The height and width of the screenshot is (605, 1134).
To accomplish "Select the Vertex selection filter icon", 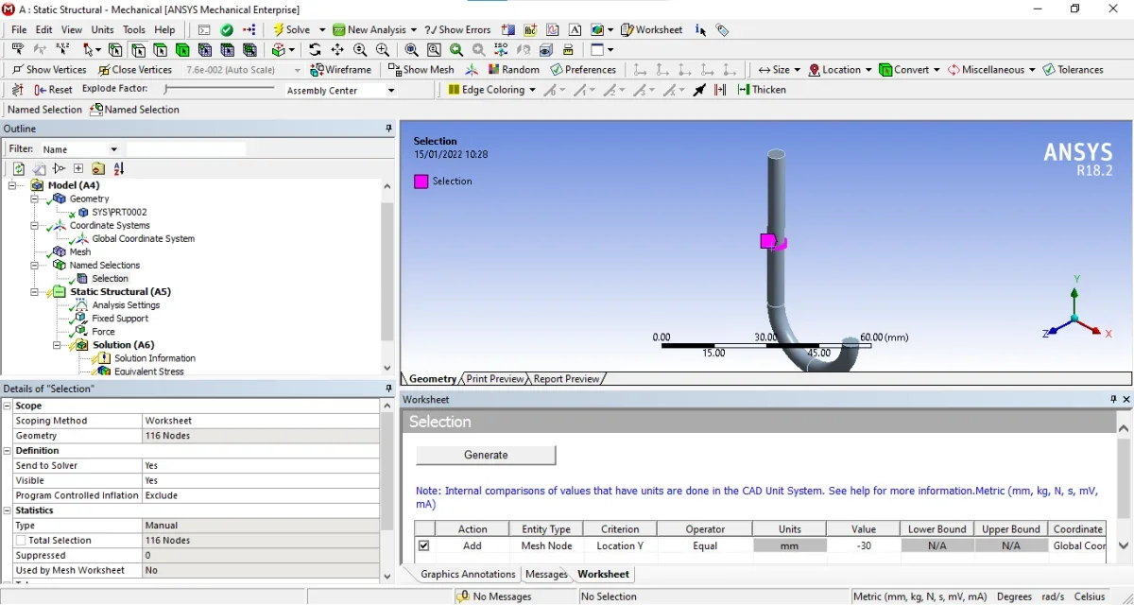I will 115,49.
